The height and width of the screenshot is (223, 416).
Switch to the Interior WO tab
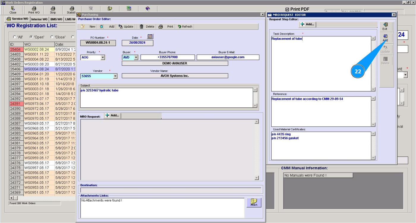[x=39, y=19]
